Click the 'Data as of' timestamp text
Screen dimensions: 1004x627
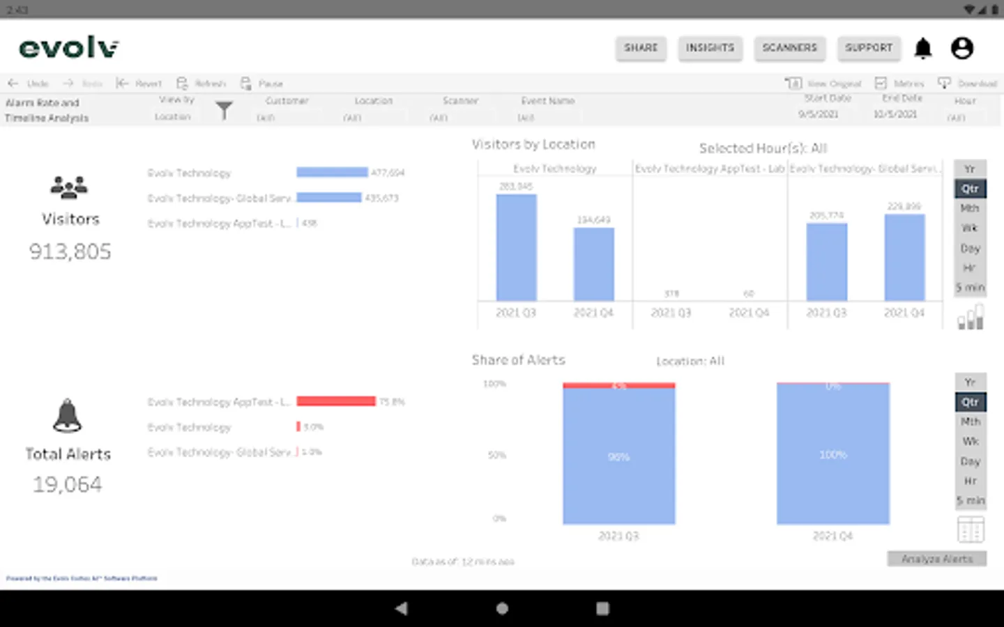pyautogui.click(x=463, y=562)
